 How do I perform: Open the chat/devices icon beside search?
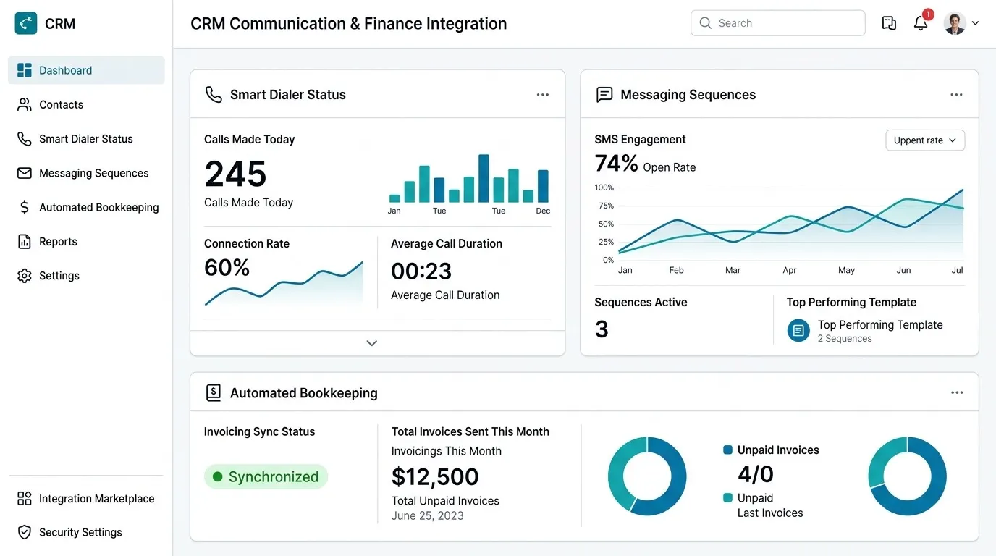(889, 23)
